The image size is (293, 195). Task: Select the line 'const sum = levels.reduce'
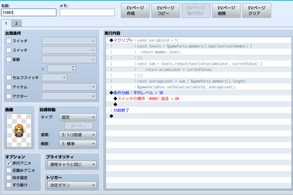coord(199,64)
